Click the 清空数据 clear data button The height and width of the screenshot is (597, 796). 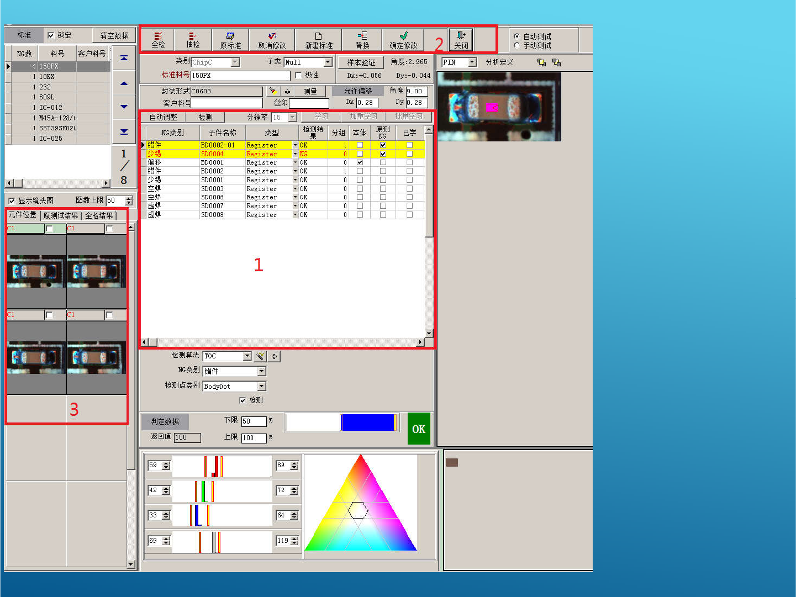point(114,35)
